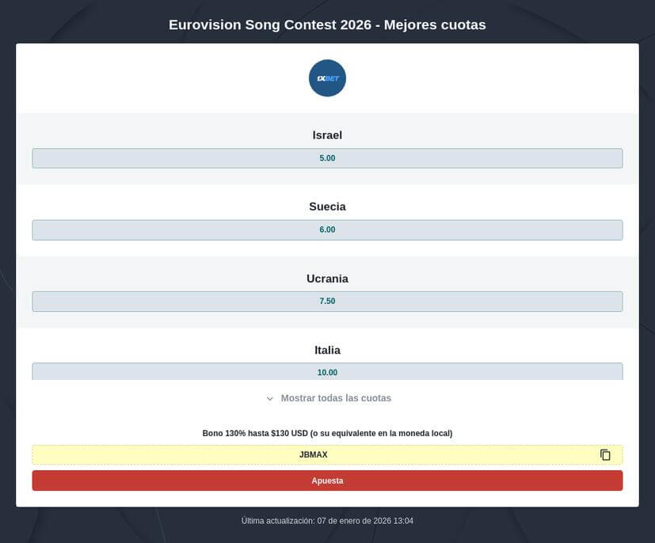Screen dimensions: 655x543
Task: Click the Israel country heading
Action: click(x=327, y=135)
